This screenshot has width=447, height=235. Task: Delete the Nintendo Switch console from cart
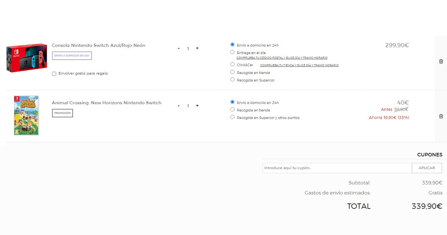pos(441,61)
